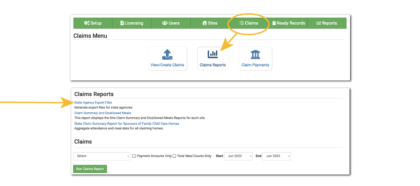Open the End month dropdown
Image resolution: width=420 pixels, height=186 pixels.
(276, 156)
